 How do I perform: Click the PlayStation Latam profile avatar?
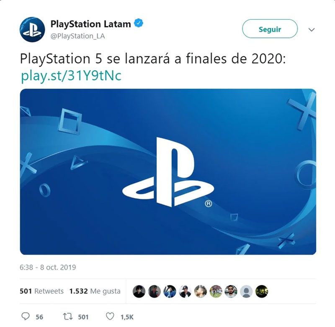(32, 29)
